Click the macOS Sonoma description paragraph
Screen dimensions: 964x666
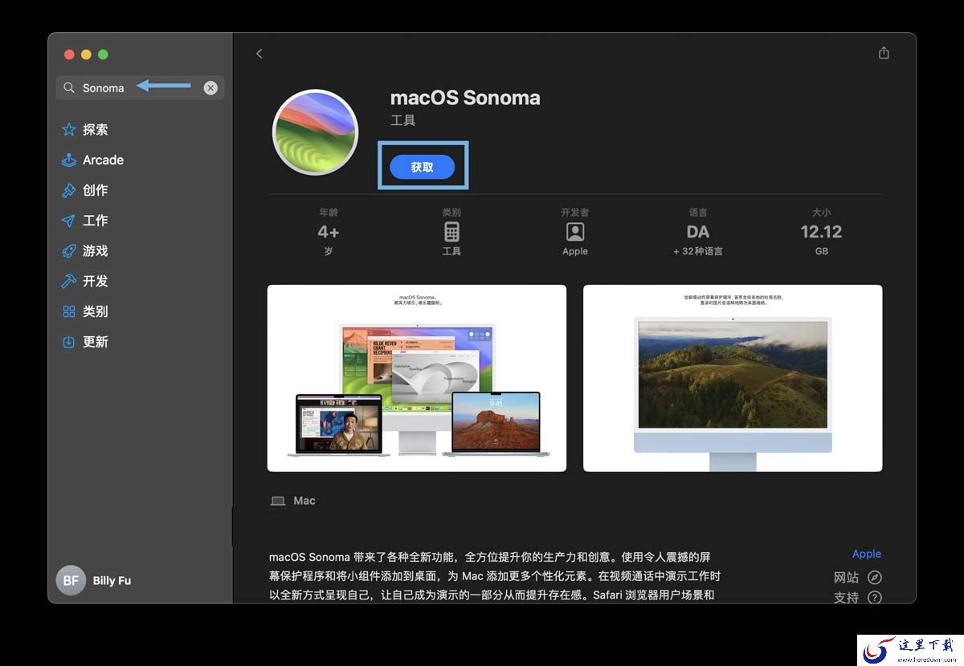pos(494,576)
